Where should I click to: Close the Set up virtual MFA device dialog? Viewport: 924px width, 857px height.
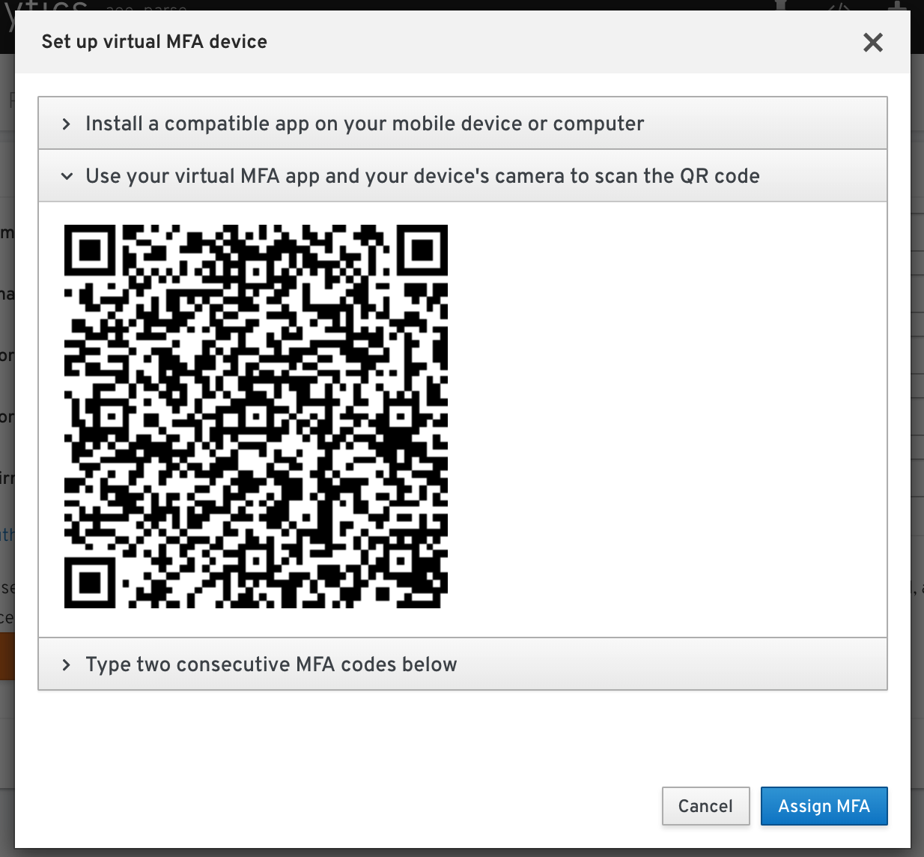click(873, 42)
